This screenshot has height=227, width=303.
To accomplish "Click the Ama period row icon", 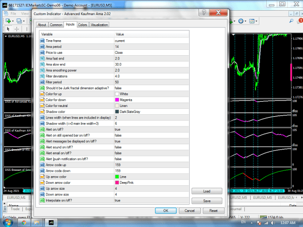I will [42, 46].
